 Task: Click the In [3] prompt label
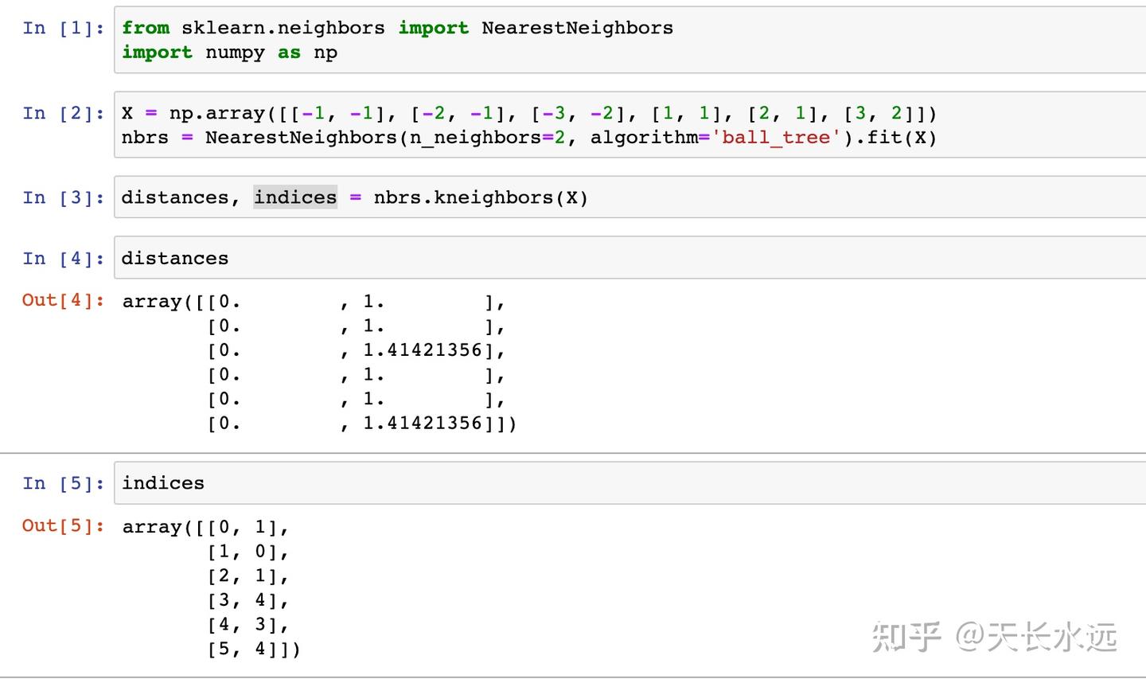[63, 198]
